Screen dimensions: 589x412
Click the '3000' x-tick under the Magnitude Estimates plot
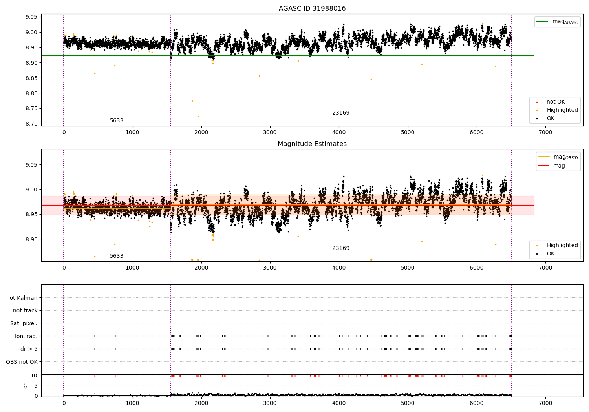click(270, 268)
